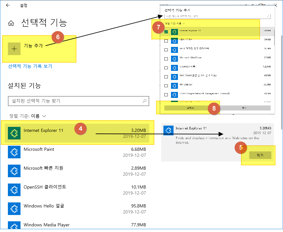This screenshot has height=232, width=283.
Task: Check the RAS CMAK checkbox
Action: pos(166,77)
